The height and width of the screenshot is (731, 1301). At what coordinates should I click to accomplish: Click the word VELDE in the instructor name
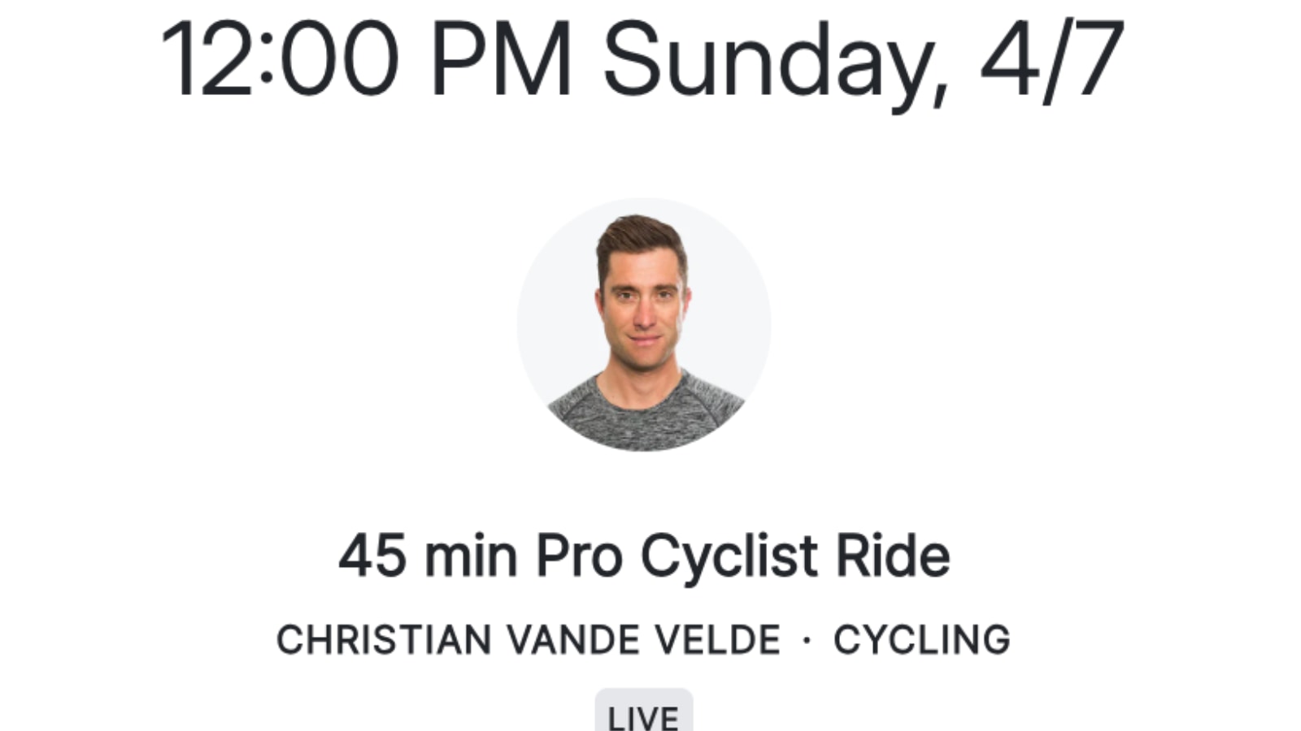click(718, 640)
